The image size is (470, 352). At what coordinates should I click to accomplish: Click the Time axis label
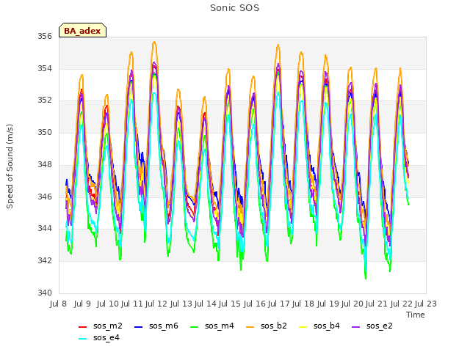click(416, 315)
